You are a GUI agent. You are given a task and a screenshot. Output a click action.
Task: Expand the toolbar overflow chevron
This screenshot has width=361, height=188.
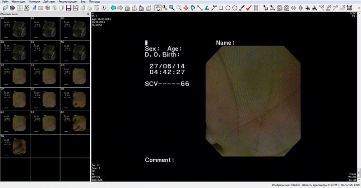click(x=358, y=8)
